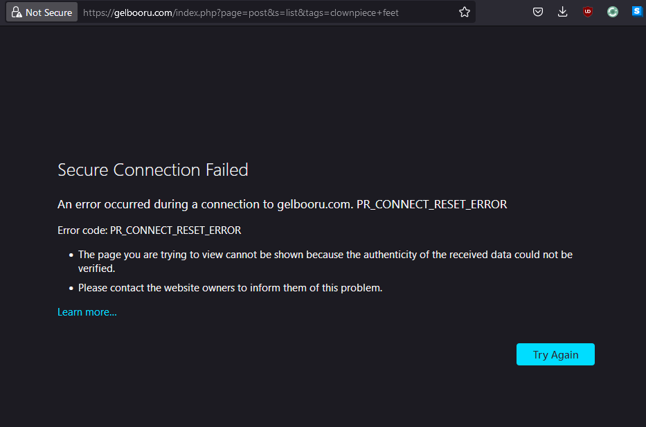
Task: Click the 'Secure Connection Failed' heading
Action: point(153,170)
